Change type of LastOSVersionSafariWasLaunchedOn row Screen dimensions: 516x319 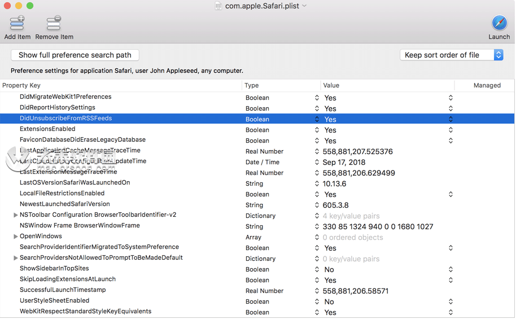[317, 183]
